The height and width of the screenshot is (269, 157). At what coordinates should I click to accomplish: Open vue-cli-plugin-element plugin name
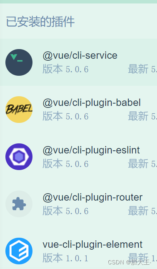coord(92,245)
